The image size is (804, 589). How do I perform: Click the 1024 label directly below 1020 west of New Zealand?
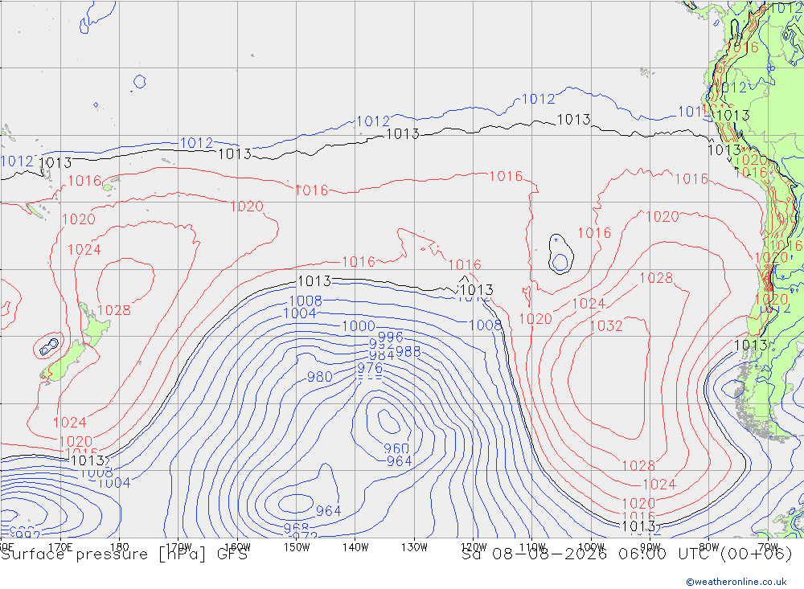84,250
